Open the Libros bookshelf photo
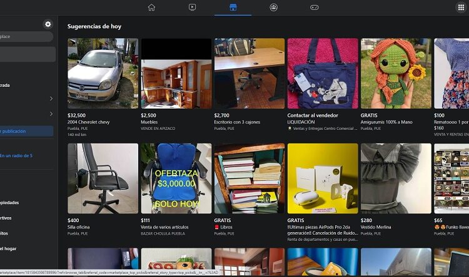The image size is (469, 277). pos(250,178)
